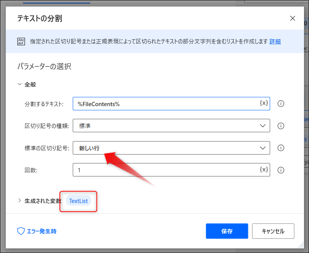Viewport: 309px width, 253px height.
Task: Expand the 生成された変数 section
Action: 20,201
